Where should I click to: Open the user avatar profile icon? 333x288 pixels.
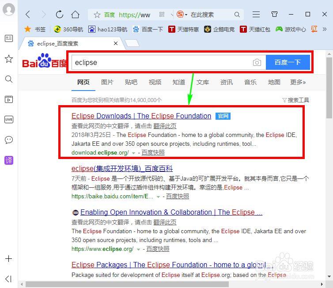(x=9, y=9)
